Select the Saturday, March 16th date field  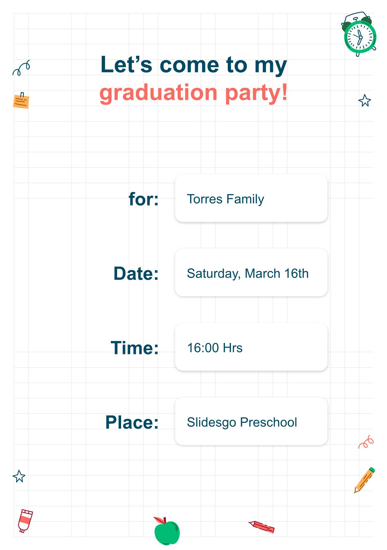pyautogui.click(x=251, y=273)
